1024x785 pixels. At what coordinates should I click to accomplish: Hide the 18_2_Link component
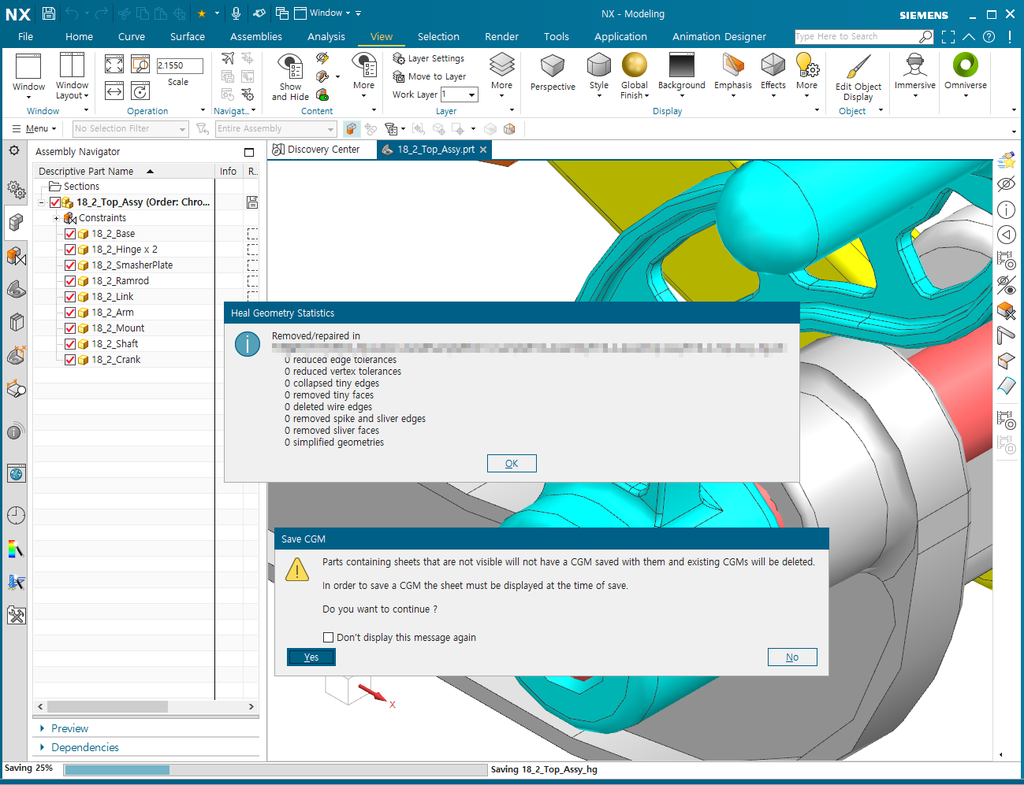70,297
